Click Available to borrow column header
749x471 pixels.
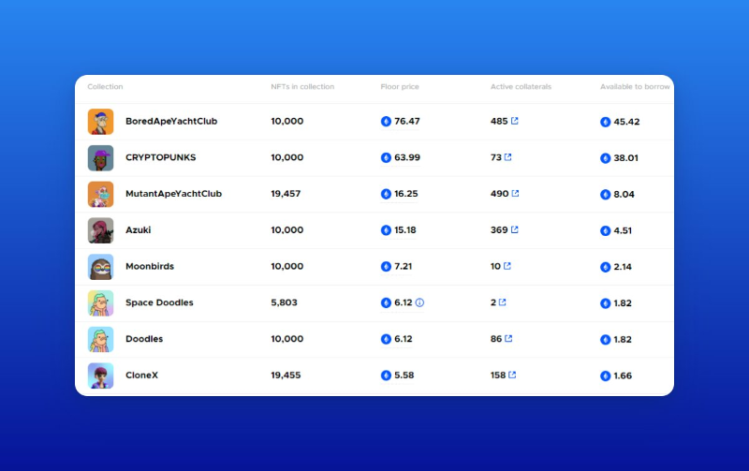click(x=635, y=87)
